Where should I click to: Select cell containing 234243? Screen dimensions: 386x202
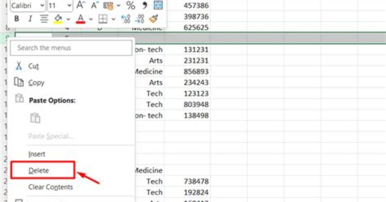pos(187,82)
